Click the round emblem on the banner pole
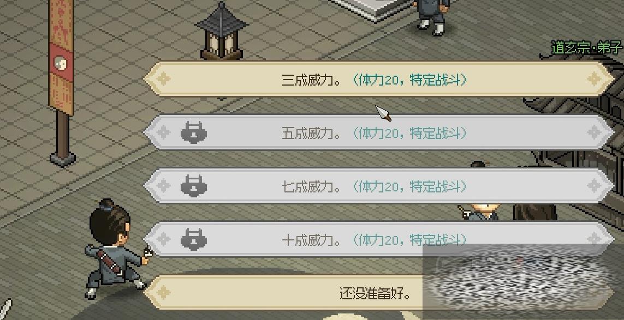Viewport: 624px width, 320px height. click(x=61, y=63)
